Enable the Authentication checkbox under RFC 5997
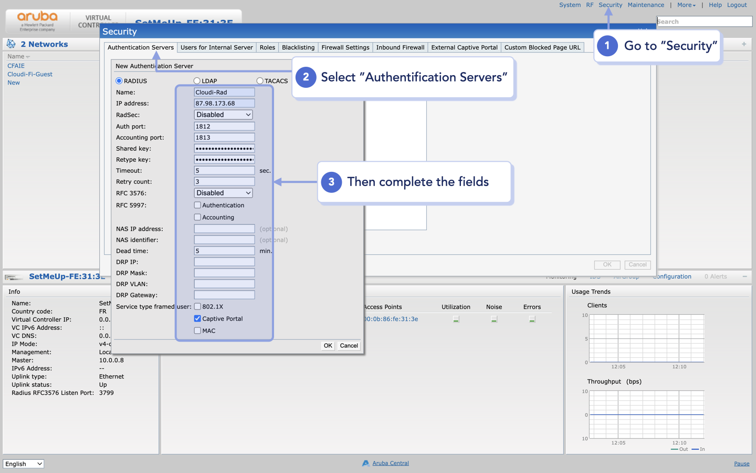756x473 pixels. [x=197, y=205]
